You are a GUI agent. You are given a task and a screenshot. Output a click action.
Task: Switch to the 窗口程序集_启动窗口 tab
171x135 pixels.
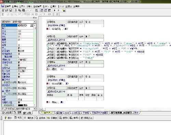click(121, 113)
